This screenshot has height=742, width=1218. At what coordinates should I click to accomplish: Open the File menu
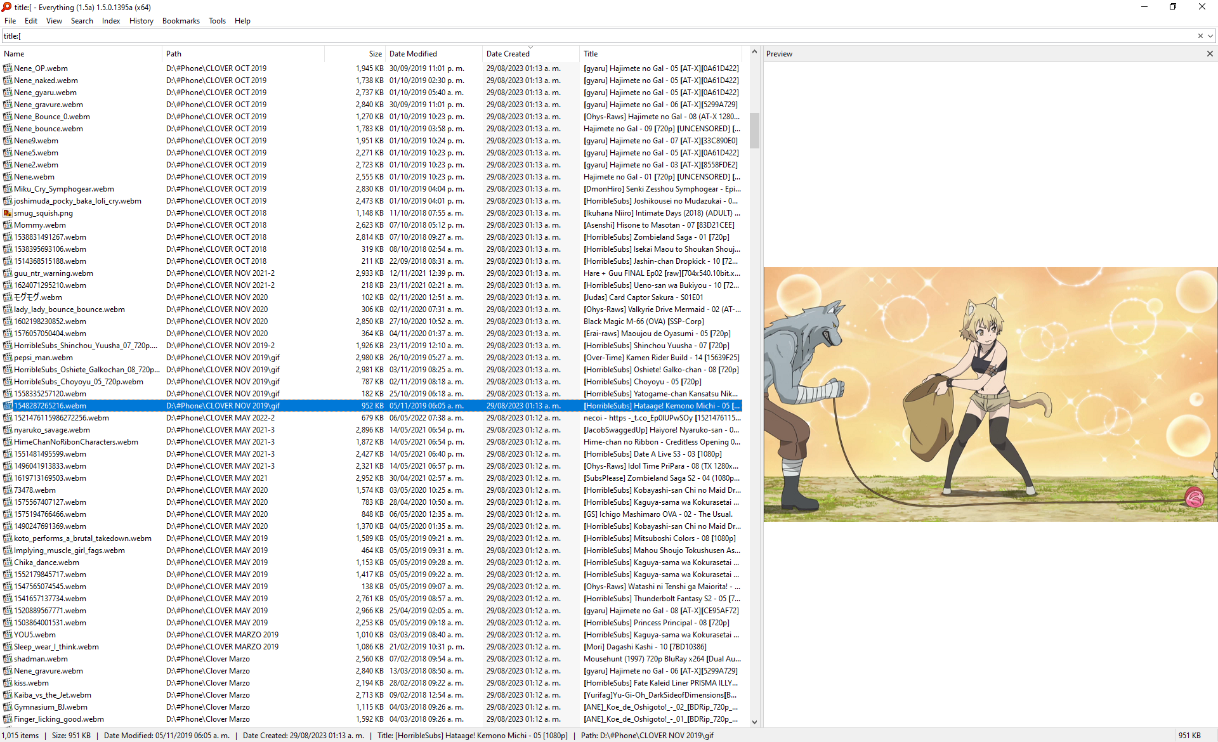pos(10,21)
